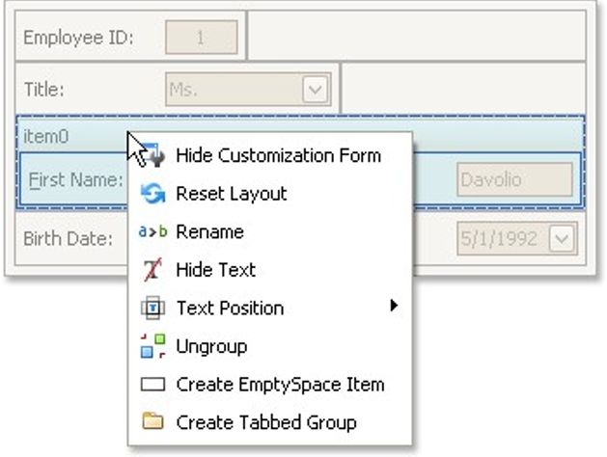Expand the Text Position submenu arrow
The height and width of the screenshot is (457, 607).
pos(394,307)
